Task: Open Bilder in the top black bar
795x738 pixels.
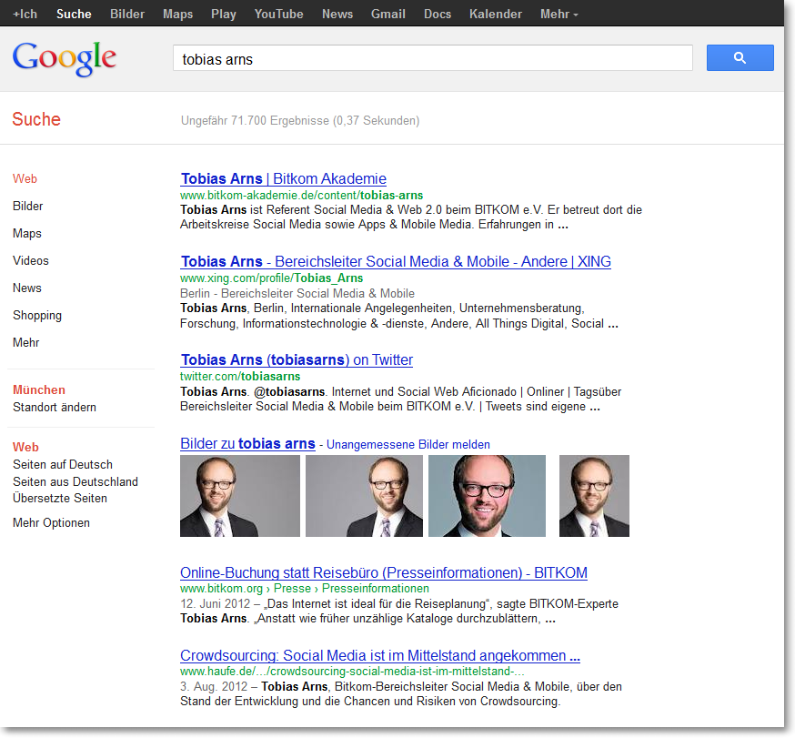Action: pyautogui.click(x=127, y=14)
